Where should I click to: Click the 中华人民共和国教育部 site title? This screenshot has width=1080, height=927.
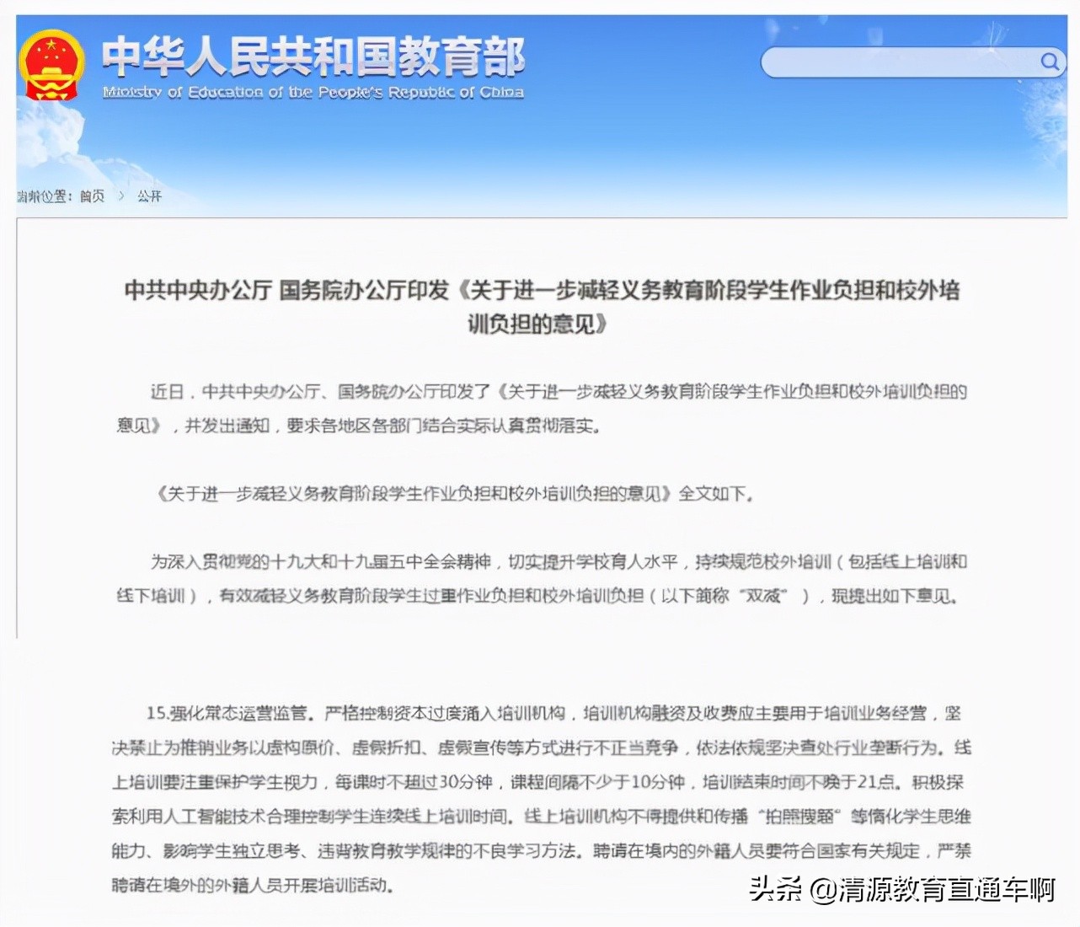(x=313, y=56)
